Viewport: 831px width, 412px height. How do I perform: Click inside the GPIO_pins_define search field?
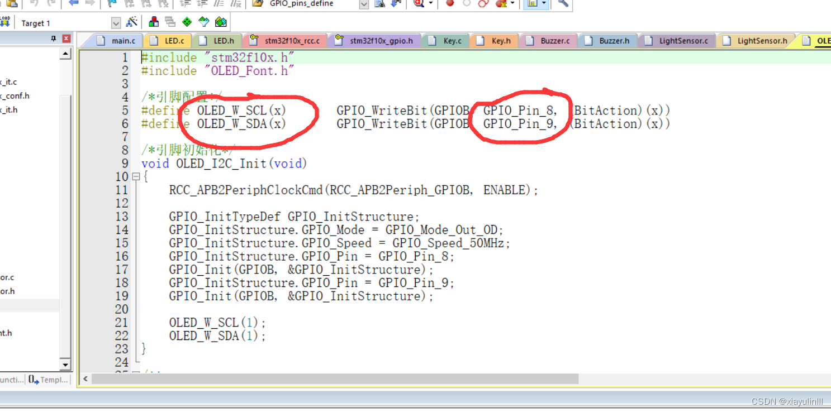(x=313, y=4)
